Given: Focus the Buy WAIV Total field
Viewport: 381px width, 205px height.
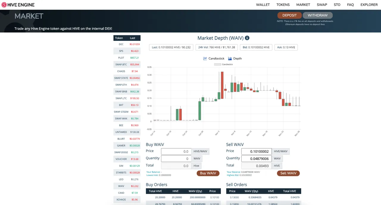Looking at the screenshot, I should click(176, 166).
